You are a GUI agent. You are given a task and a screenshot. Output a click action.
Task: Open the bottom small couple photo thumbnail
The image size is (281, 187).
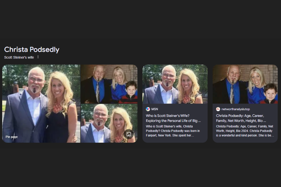[x=109, y=123]
